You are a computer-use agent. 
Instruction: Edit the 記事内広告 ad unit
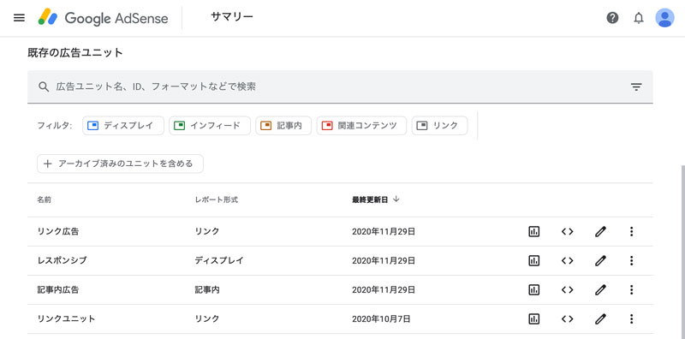[x=601, y=289]
